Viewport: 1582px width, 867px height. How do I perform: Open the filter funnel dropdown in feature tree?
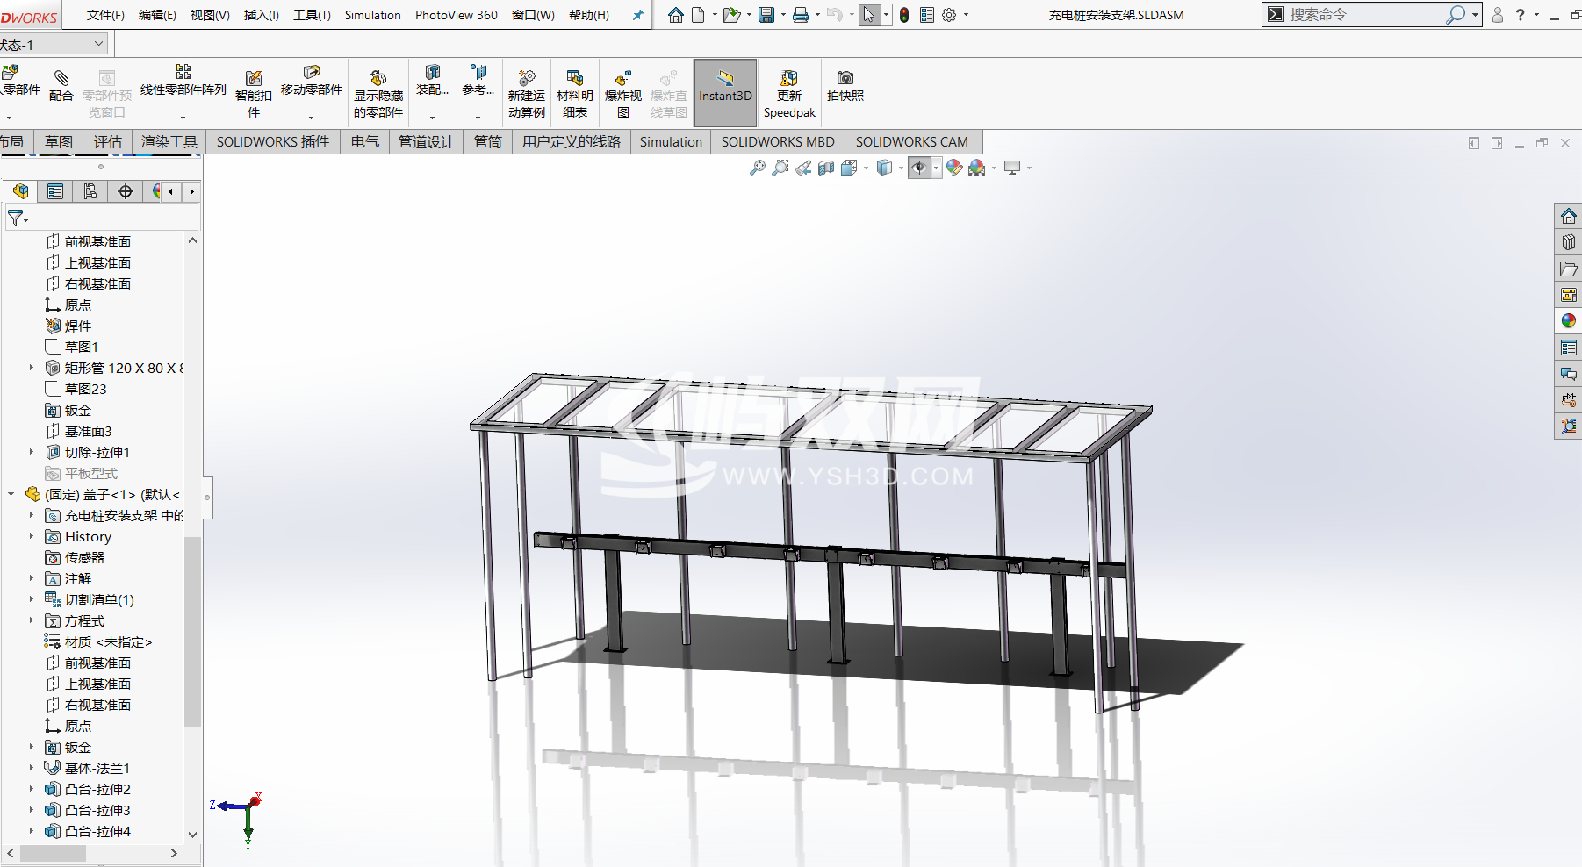18,218
